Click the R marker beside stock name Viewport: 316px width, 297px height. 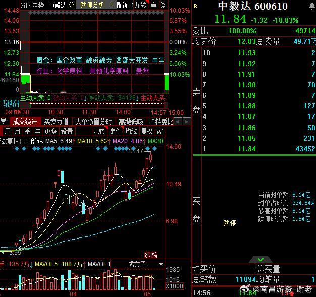point(195,6)
